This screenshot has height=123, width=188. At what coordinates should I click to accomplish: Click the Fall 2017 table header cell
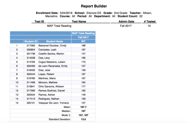[x=83, y=37]
